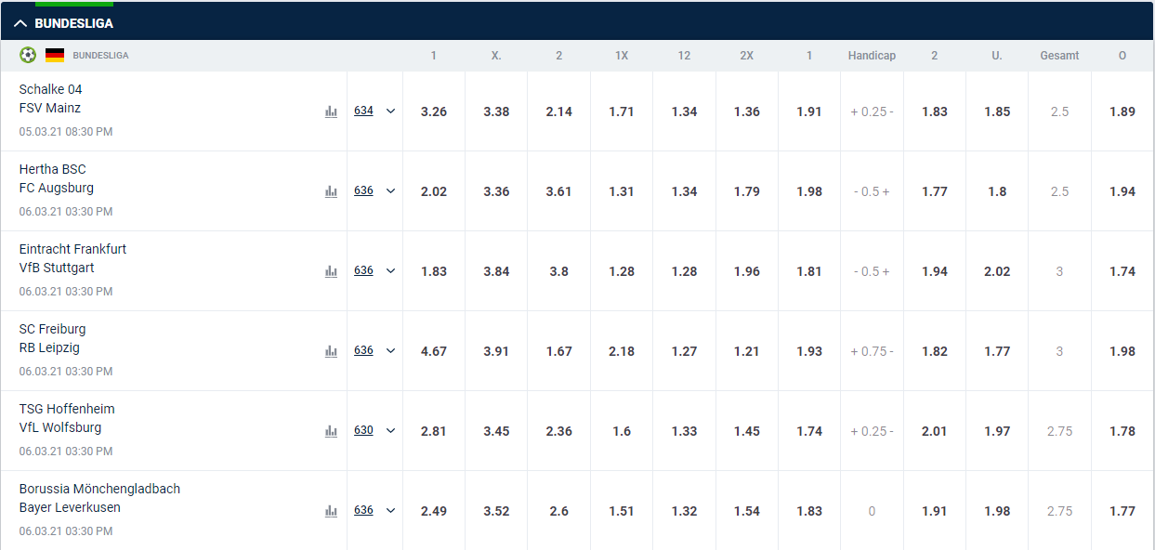Open the Borussia Mönchengladbach vs Bayer Leverkusen match
Image resolution: width=1155 pixels, height=550 pixels.
click(99, 498)
